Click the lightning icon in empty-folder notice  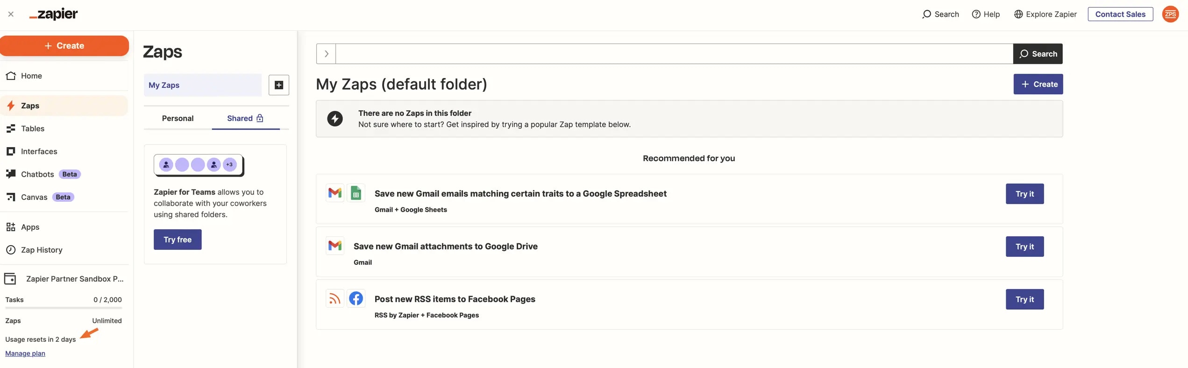click(x=335, y=119)
